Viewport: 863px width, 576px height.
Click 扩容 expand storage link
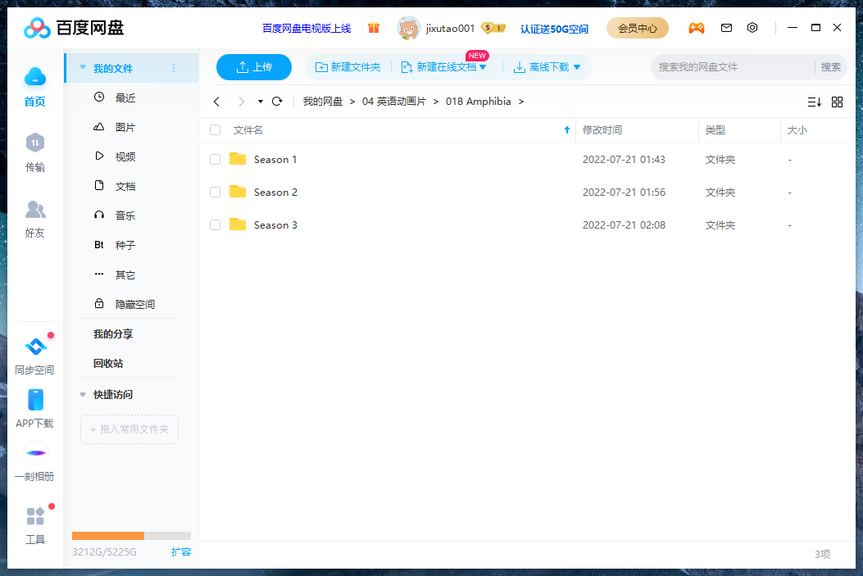tap(180, 551)
